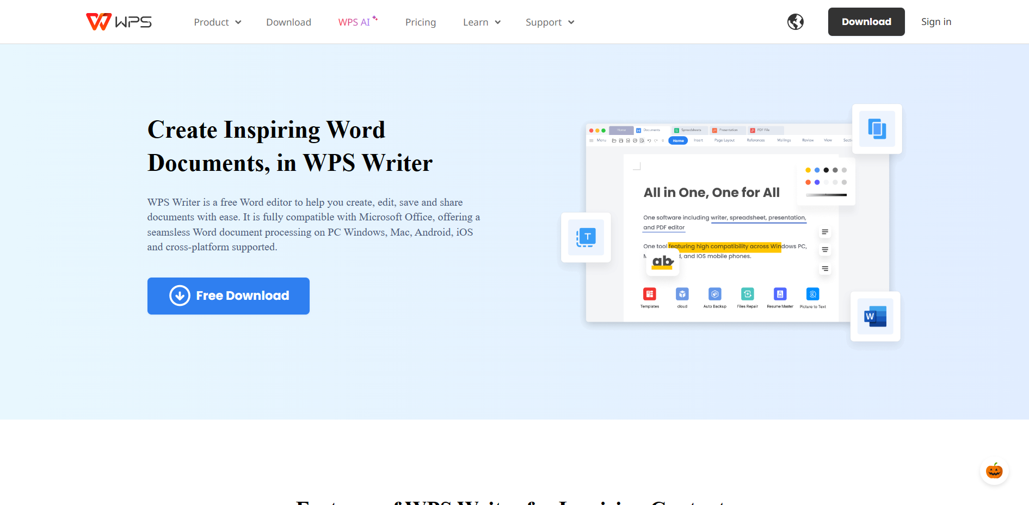Open the Pricing page
Image resolution: width=1029 pixels, height=505 pixels.
421,22
